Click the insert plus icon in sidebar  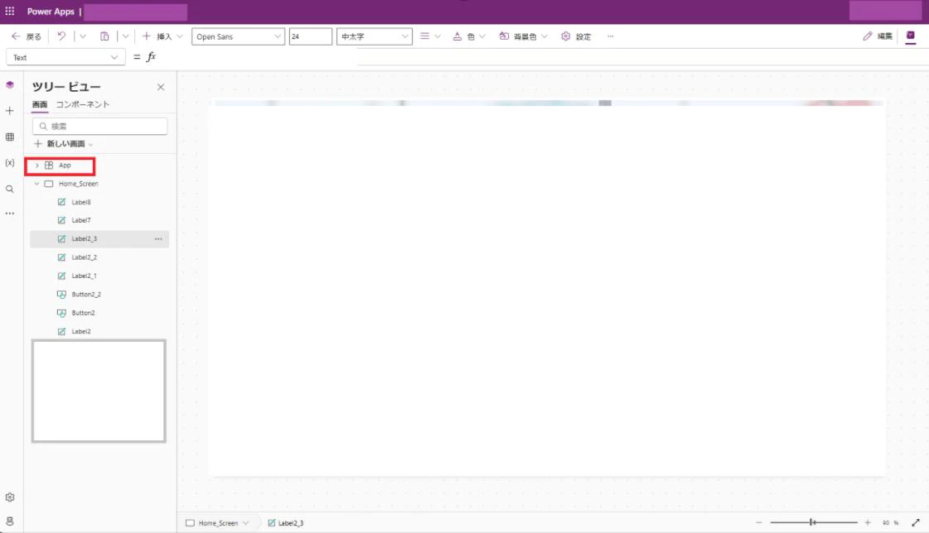click(x=10, y=111)
